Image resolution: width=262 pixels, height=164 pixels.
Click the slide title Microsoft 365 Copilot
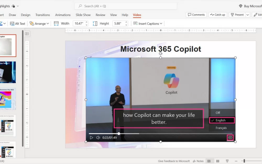click(x=161, y=49)
